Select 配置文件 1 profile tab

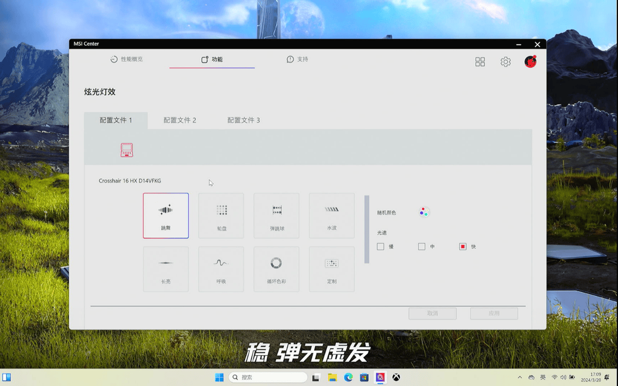(116, 120)
